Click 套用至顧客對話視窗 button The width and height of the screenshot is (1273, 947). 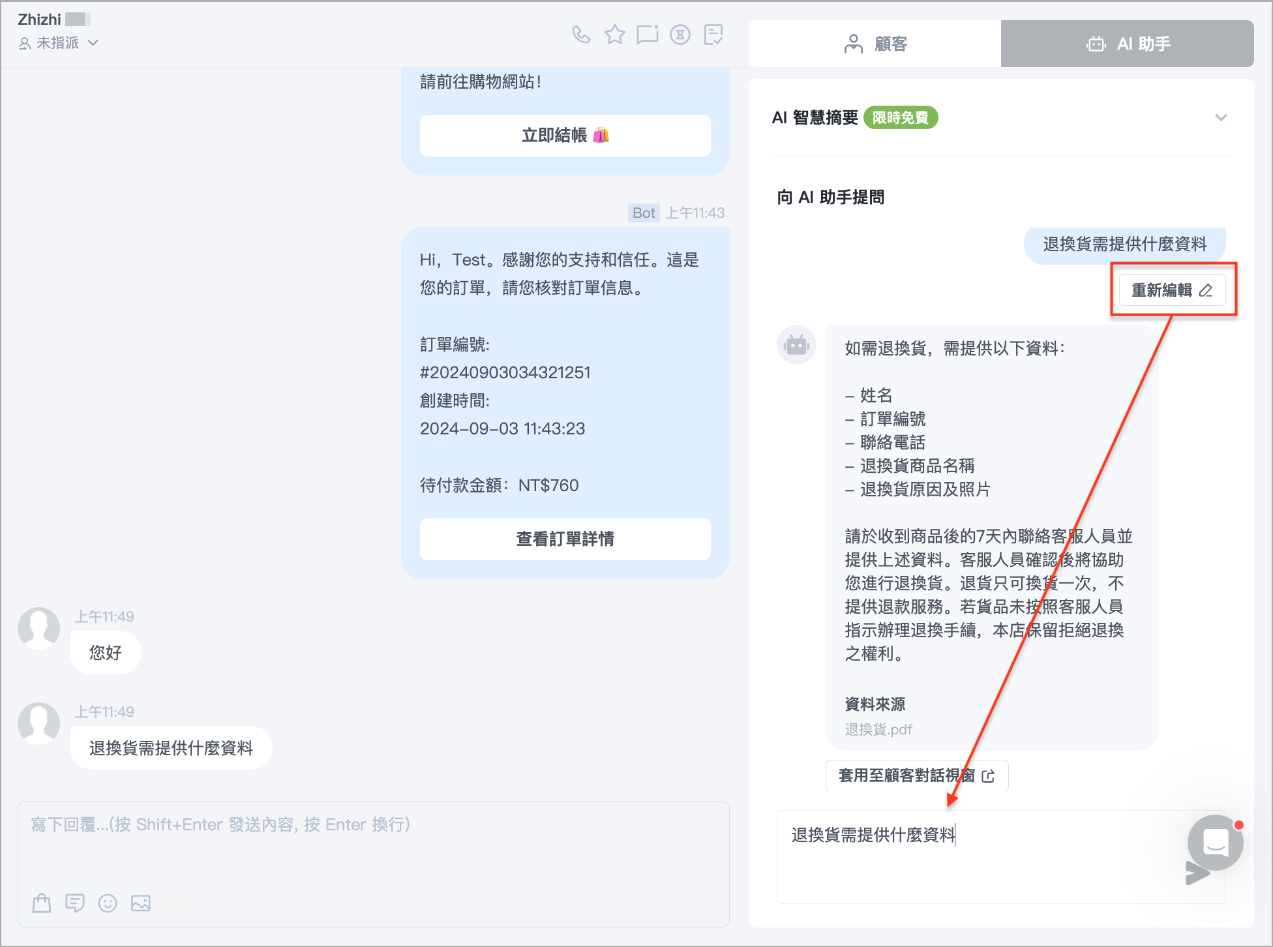click(917, 775)
